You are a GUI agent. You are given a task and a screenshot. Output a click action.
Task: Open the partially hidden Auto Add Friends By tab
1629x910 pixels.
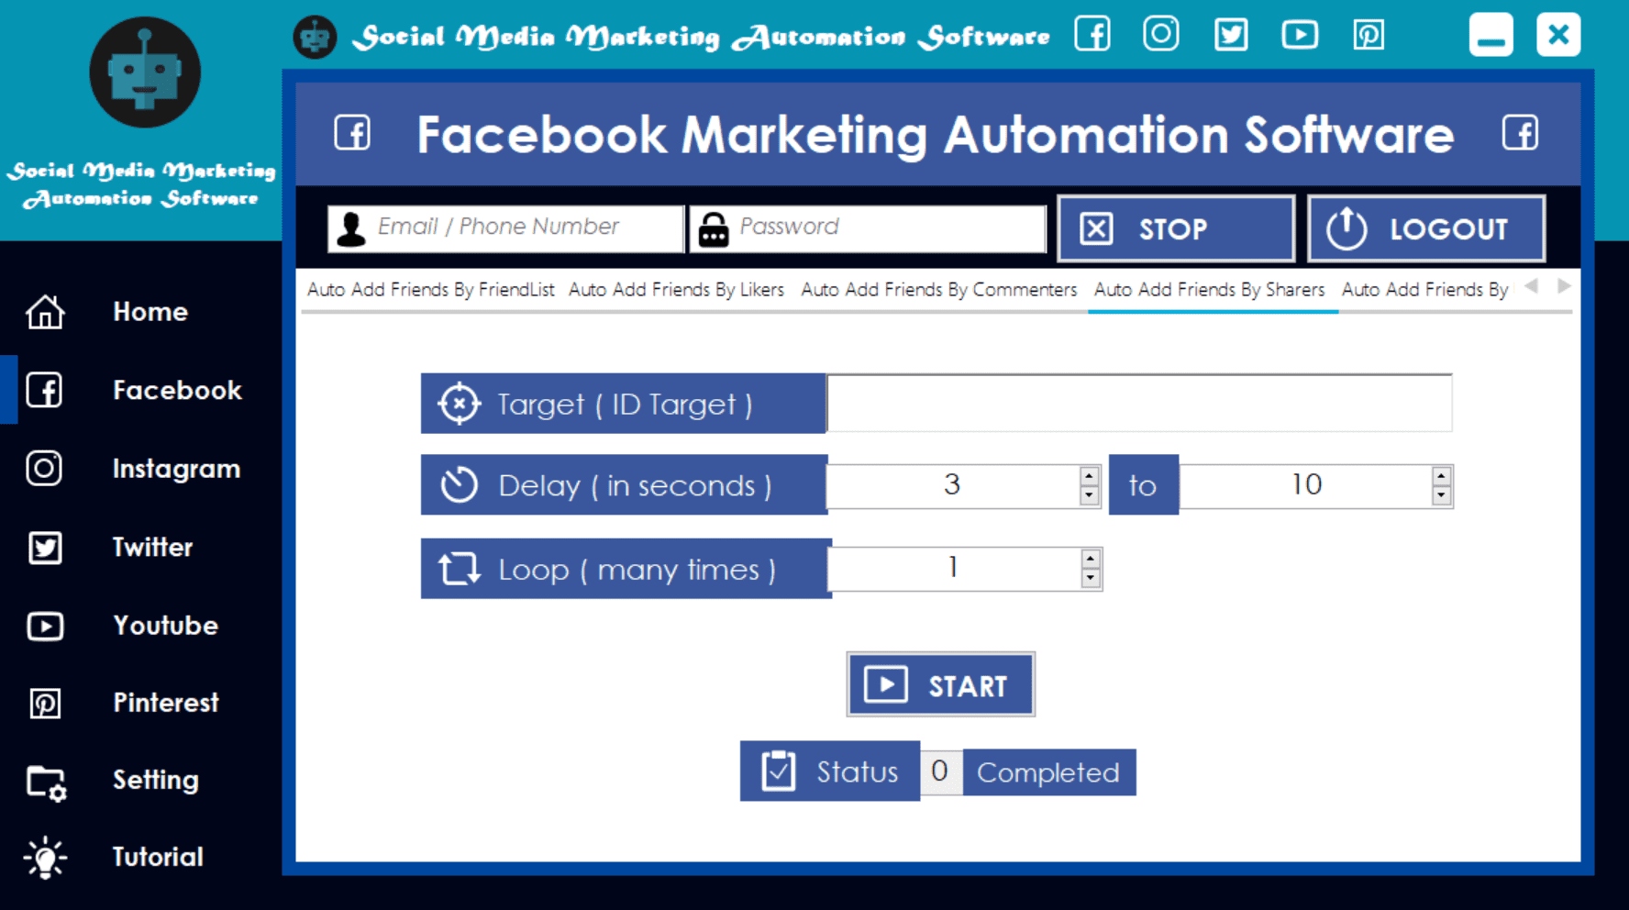[1424, 290]
